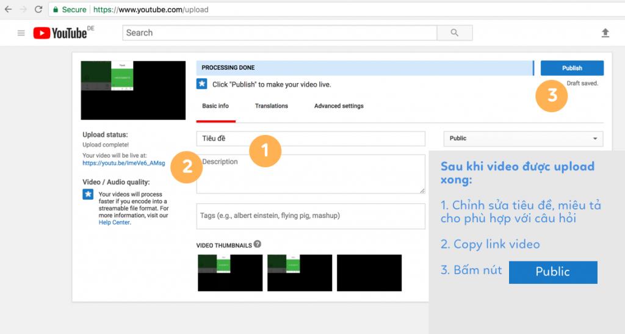Click the star icon beside Click Publish message
The width and height of the screenshot is (625, 334).
[x=201, y=84]
